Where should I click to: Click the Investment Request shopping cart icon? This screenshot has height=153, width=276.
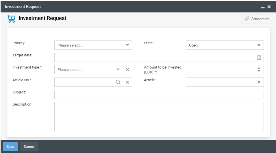pyautogui.click(x=11, y=19)
